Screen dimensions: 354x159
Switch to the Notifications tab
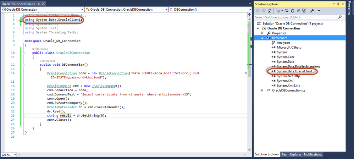312,154
